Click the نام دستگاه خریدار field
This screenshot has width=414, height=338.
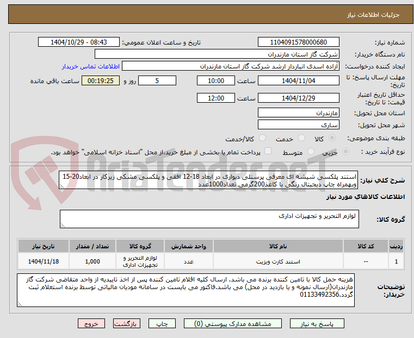217,54
